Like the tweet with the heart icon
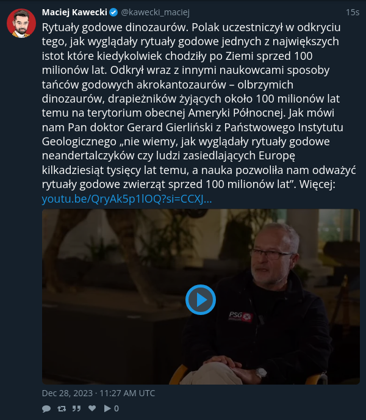Image resolution: width=366 pixels, height=420 pixels. click(92, 408)
